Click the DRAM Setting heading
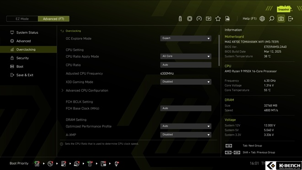302x170 pixels. 76,120
